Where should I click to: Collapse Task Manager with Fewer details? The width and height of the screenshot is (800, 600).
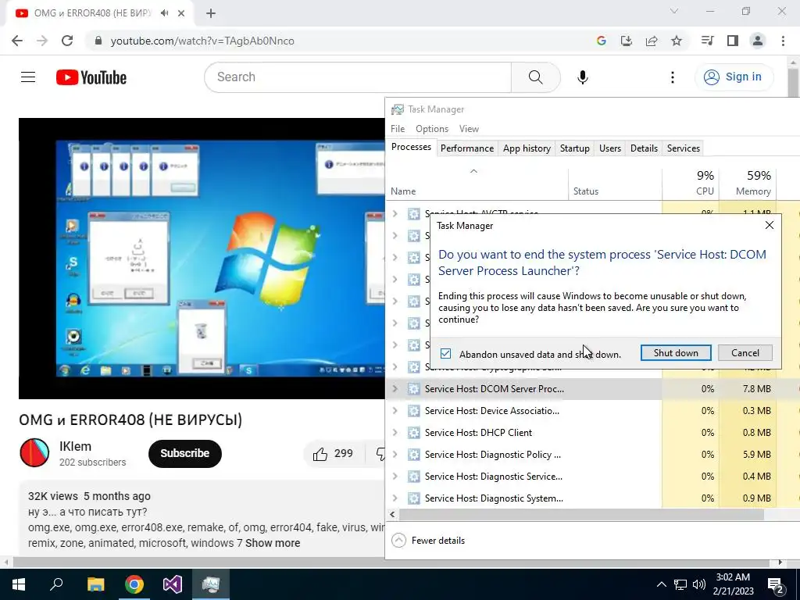[x=428, y=541]
